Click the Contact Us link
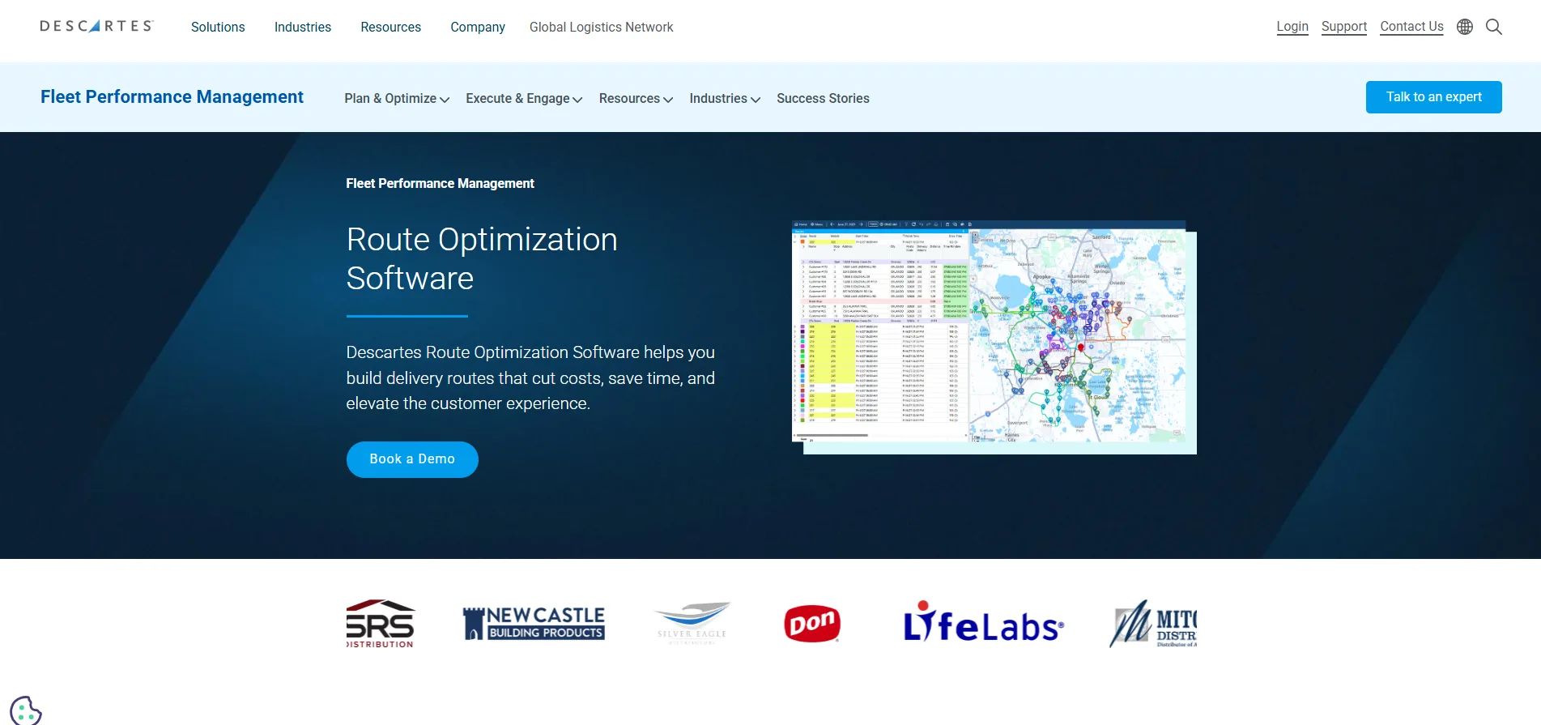 [x=1411, y=26]
